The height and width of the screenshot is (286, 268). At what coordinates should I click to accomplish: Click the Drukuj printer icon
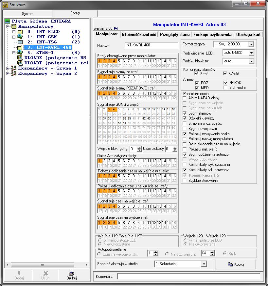71,273
